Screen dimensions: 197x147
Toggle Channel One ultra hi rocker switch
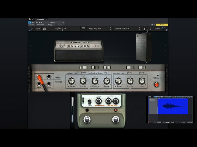pyautogui.click(x=83, y=67)
